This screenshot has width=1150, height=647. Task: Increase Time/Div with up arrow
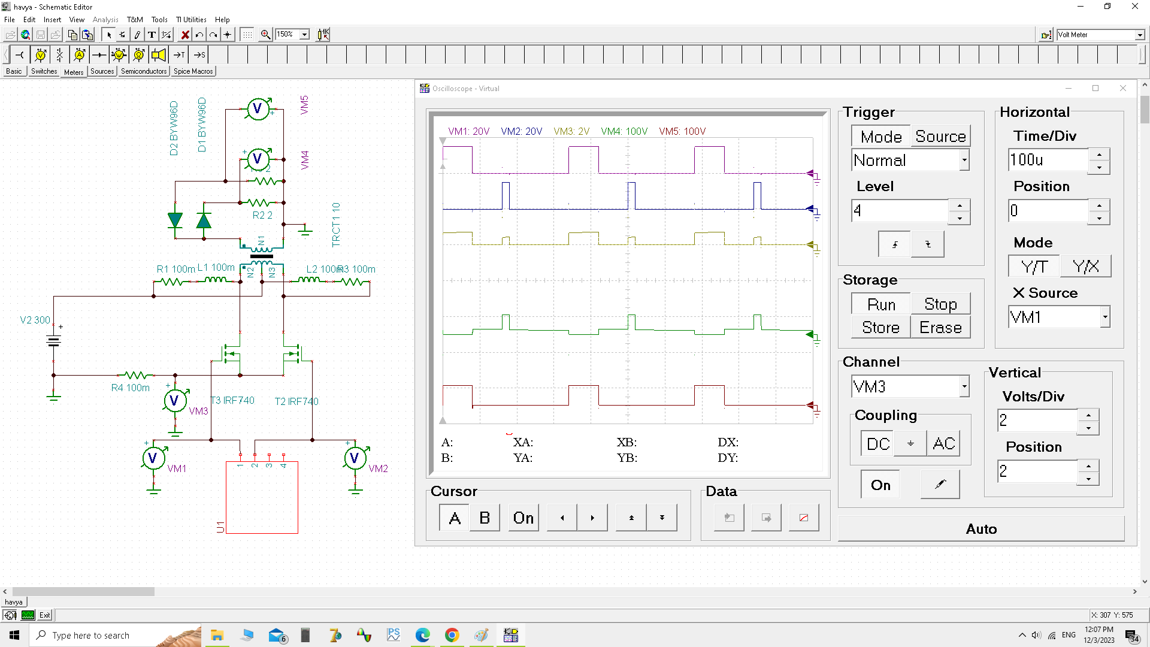[x=1099, y=155]
